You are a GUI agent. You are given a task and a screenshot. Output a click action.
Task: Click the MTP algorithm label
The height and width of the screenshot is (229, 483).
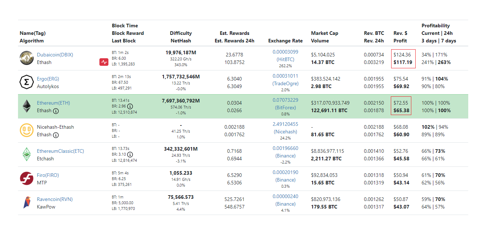[42, 183]
